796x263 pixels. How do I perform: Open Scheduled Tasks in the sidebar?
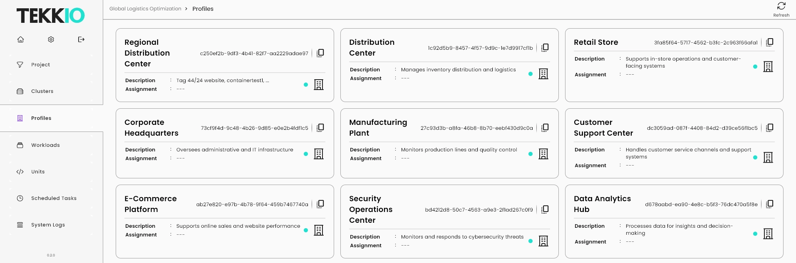pyautogui.click(x=51, y=198)
